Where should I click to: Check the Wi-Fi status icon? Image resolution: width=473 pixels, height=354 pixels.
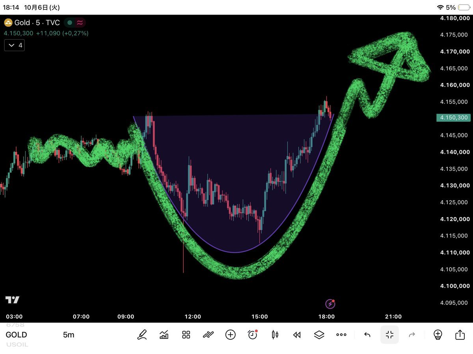pyautogui.click(x=440, y=7)
